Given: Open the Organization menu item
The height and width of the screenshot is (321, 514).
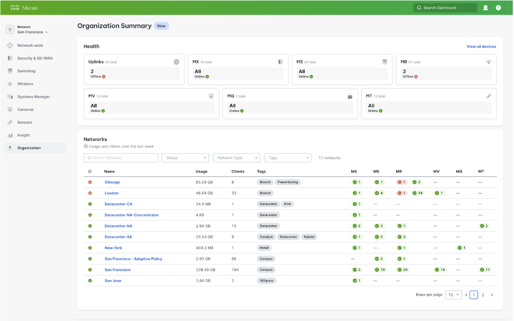Looking at the screenshot, I should pyautogui.click(x=29, y=148).
